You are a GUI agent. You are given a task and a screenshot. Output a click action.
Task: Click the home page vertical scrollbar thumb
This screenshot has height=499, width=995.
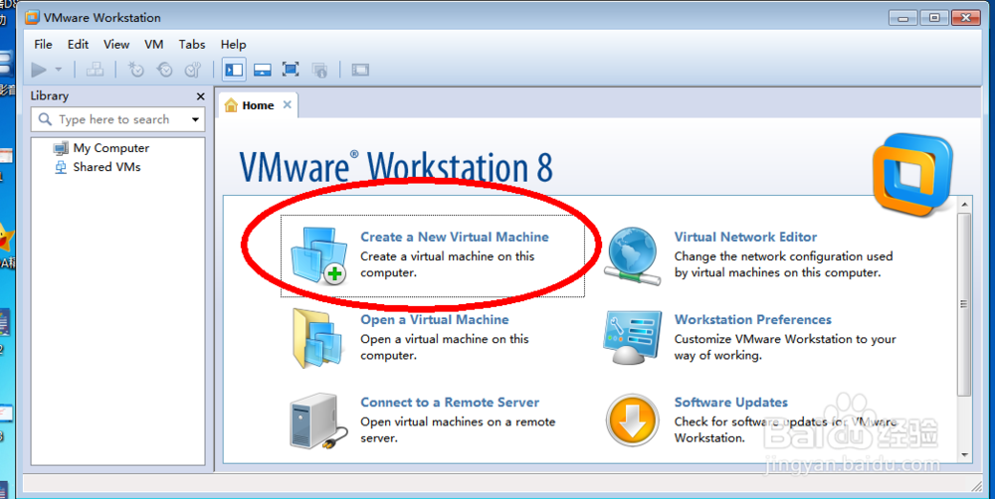pyautogui.click(x=964, y=304)
